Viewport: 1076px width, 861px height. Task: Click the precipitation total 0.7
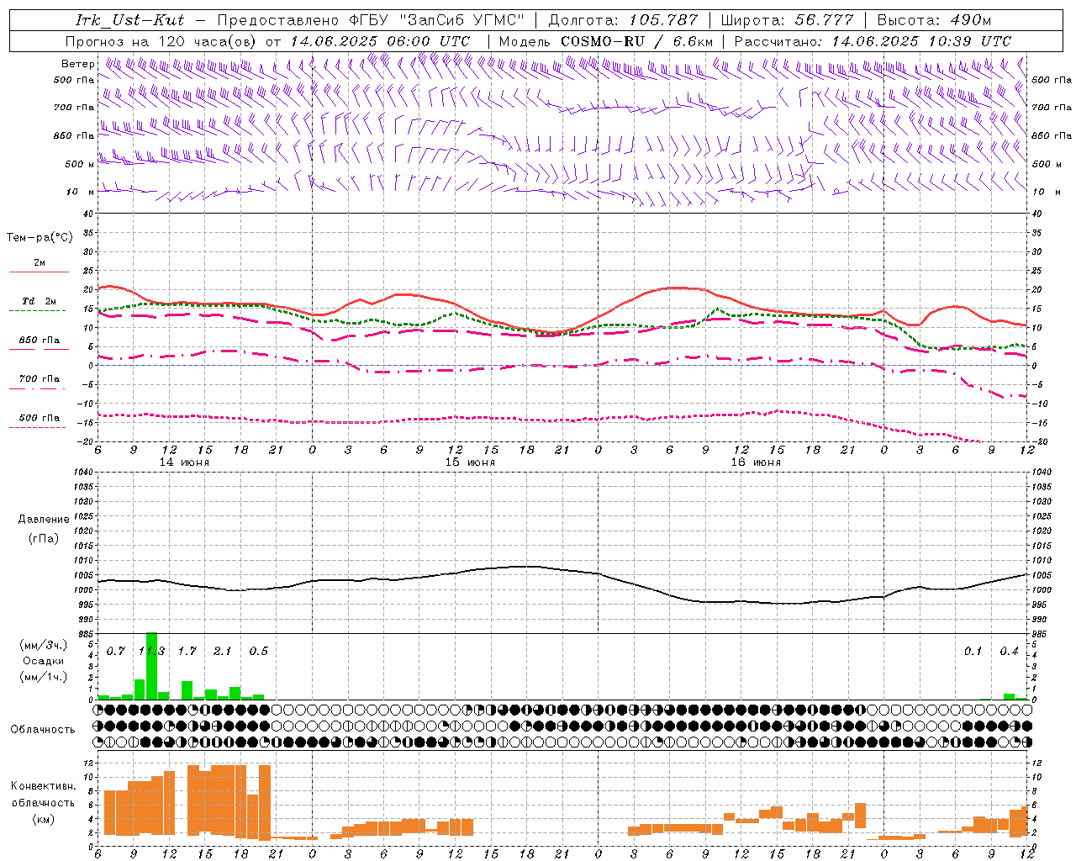point(116,651)
